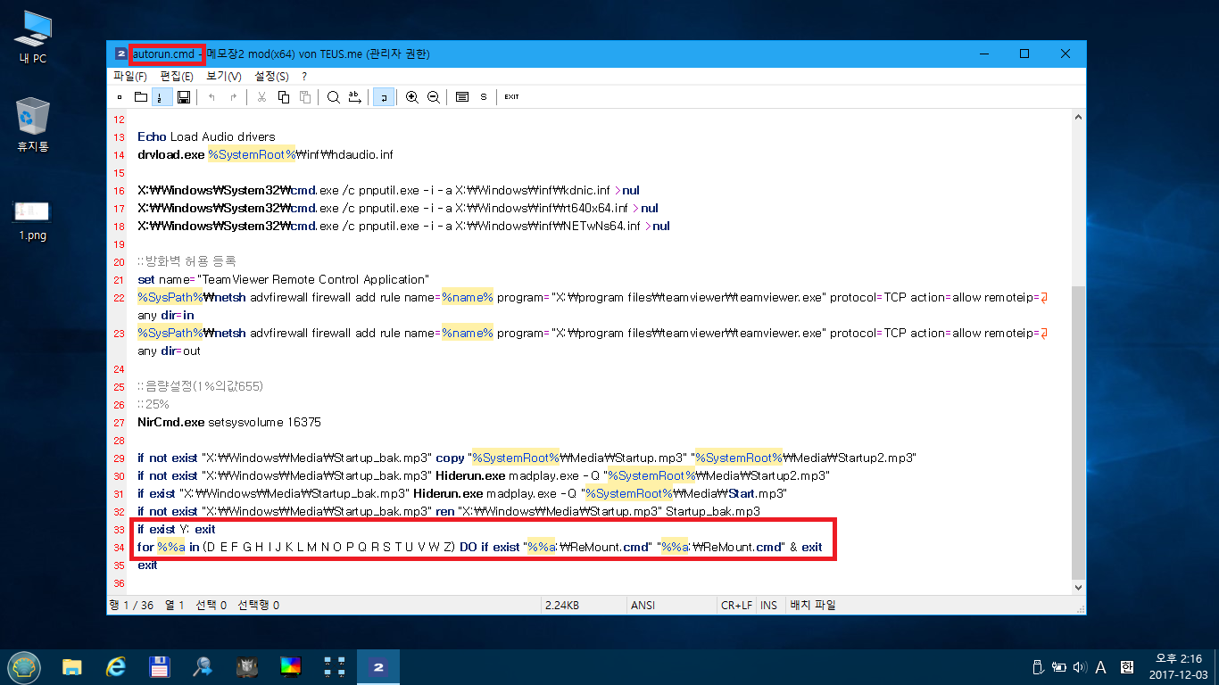Toggle the line numbers toolbar button
The height and width of the screenshot is (685, 1219).
click(162, 97)
